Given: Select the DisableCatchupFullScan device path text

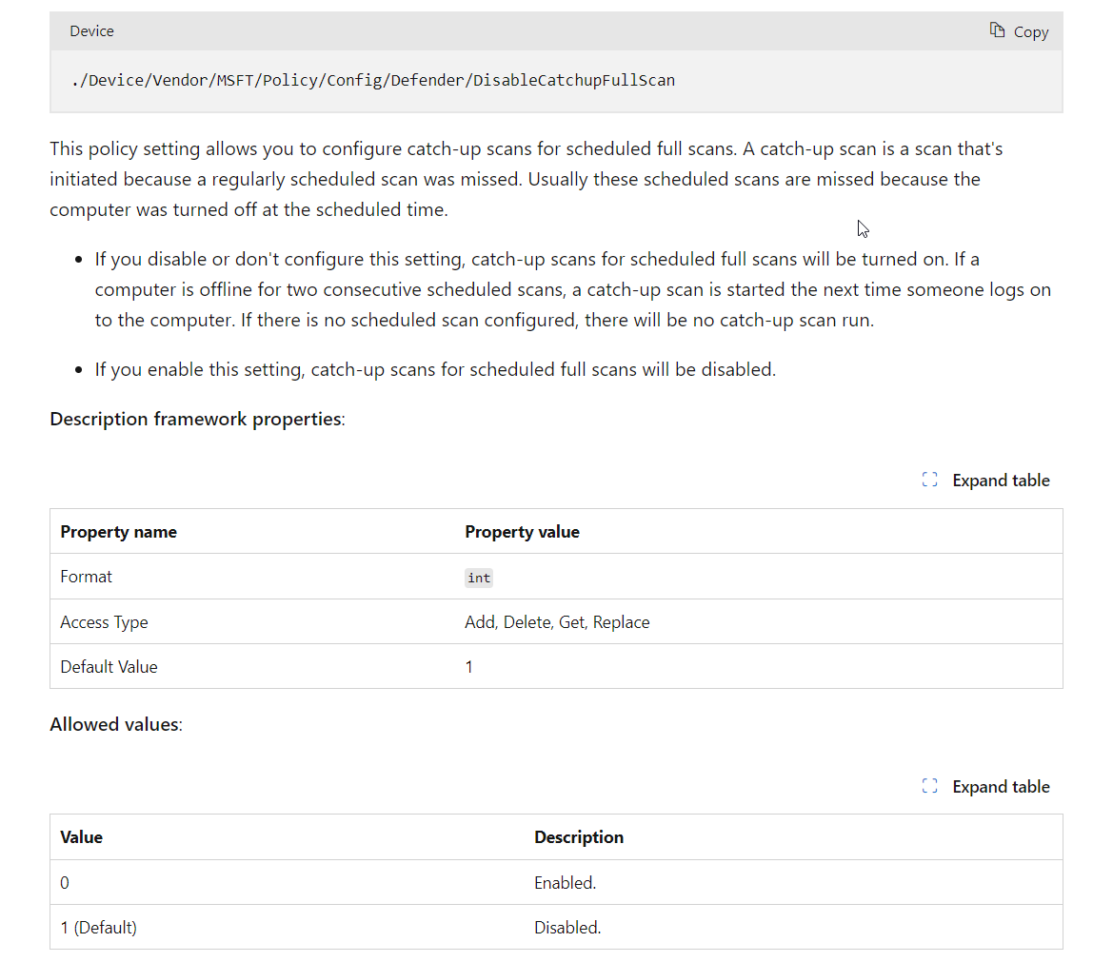Looking at the screenshot, I should [373, 80].
